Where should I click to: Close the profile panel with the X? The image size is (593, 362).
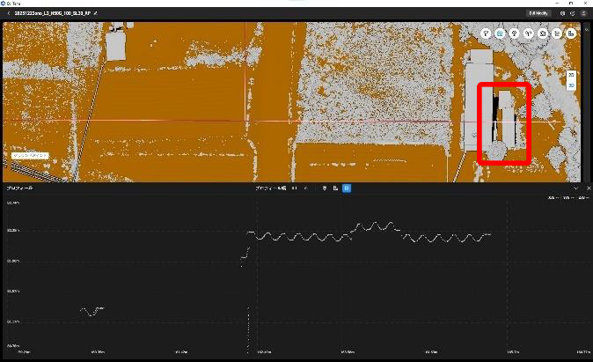(x=589, y=188)
